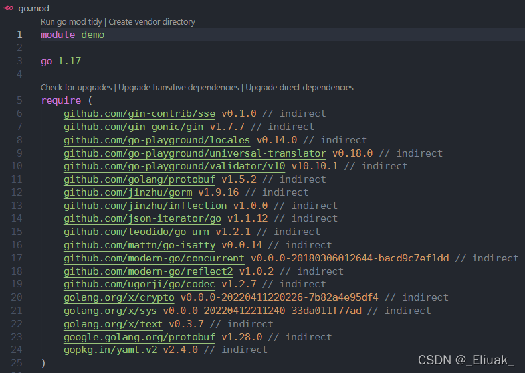Open gopkg.in/yaml.v2 module link
The width and height of the screenshot is (525, 373).
(110, 350)
